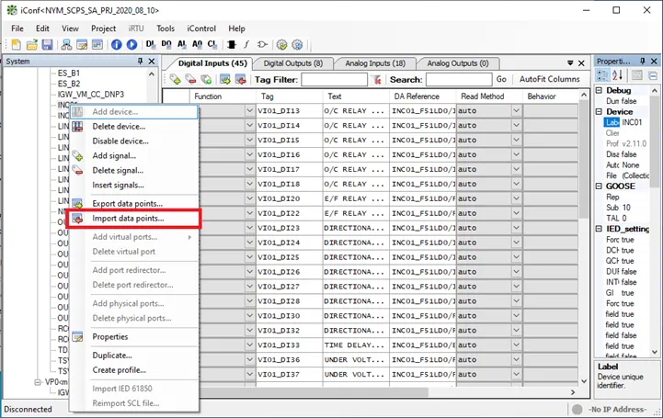This screenshot has height=418, width=663.
Task: Open the AI toolbar icon
Action: (181, 44)
